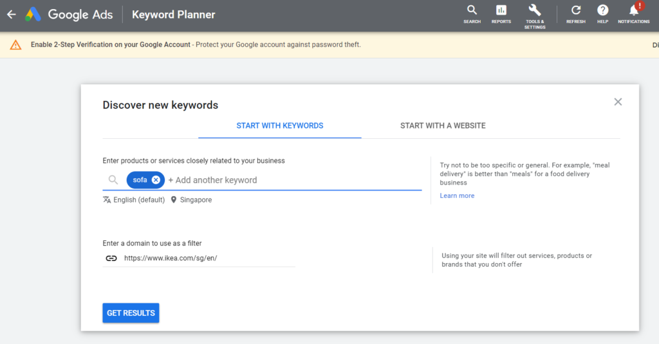
Task: Click the Get Results button
Action: point(131,313)
